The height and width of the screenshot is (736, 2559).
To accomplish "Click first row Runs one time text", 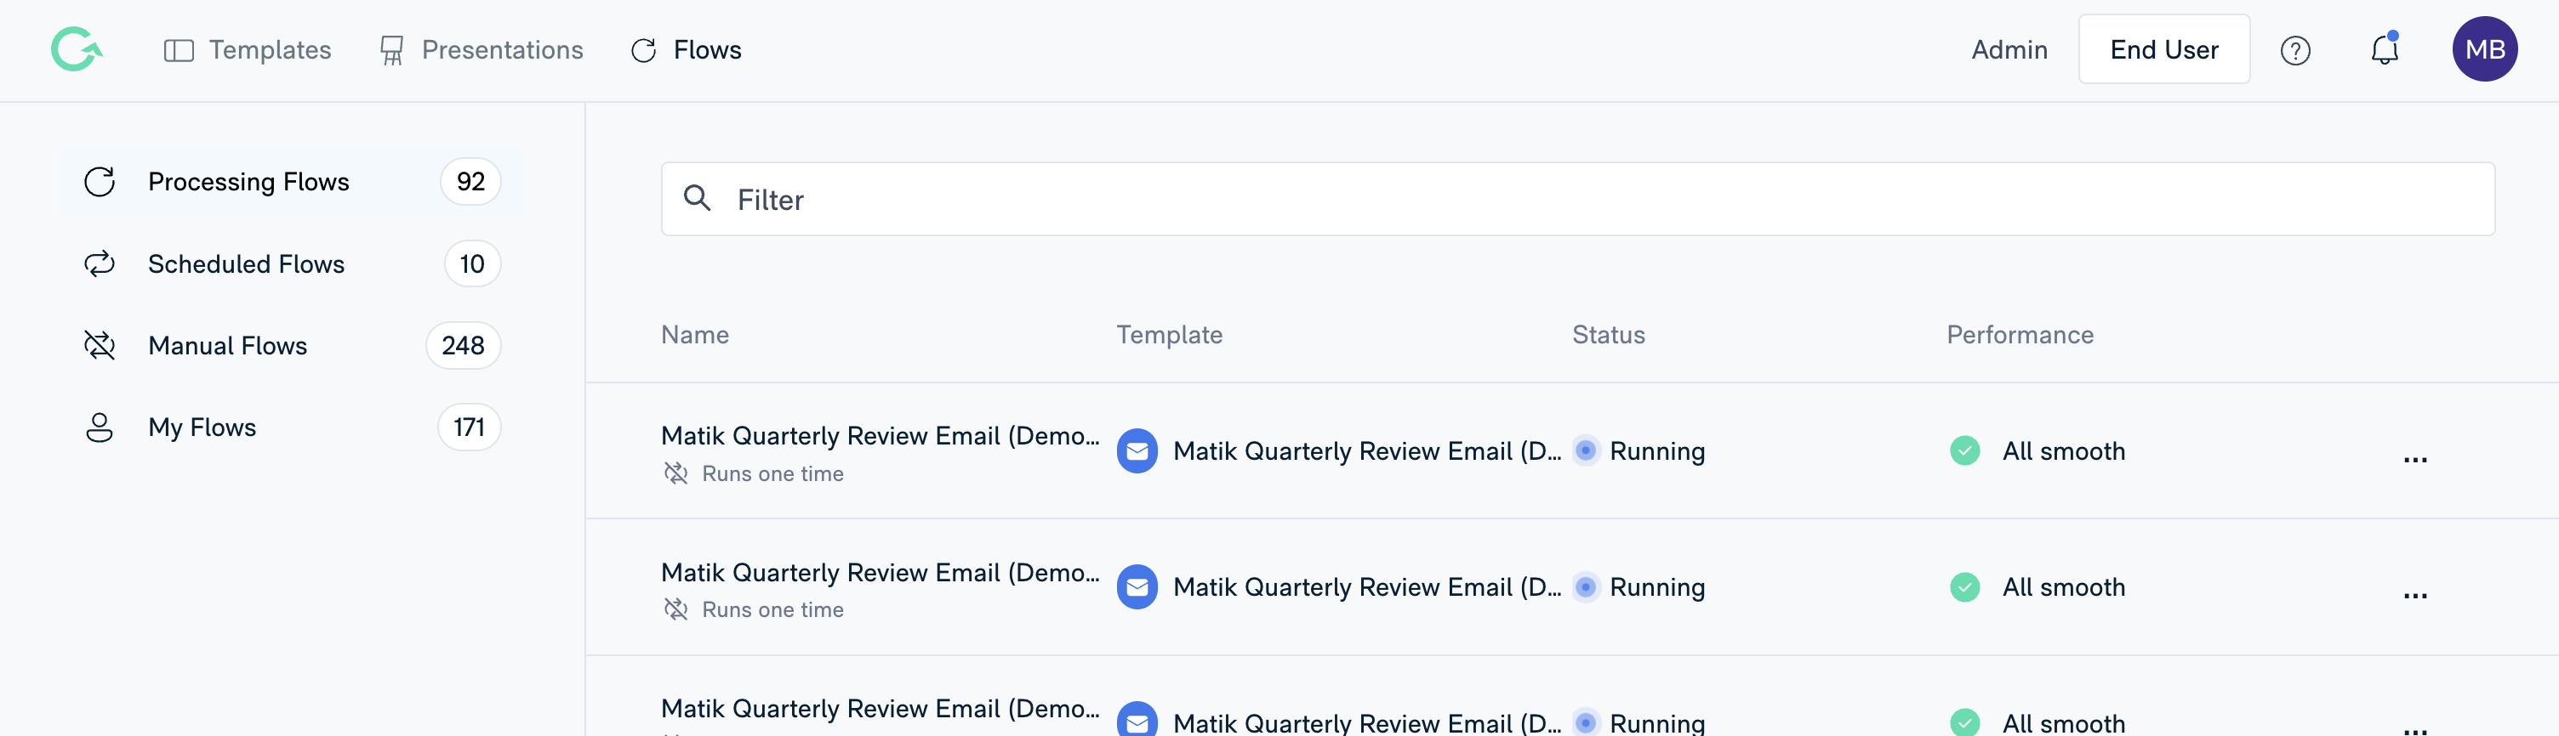I will 772,474.
